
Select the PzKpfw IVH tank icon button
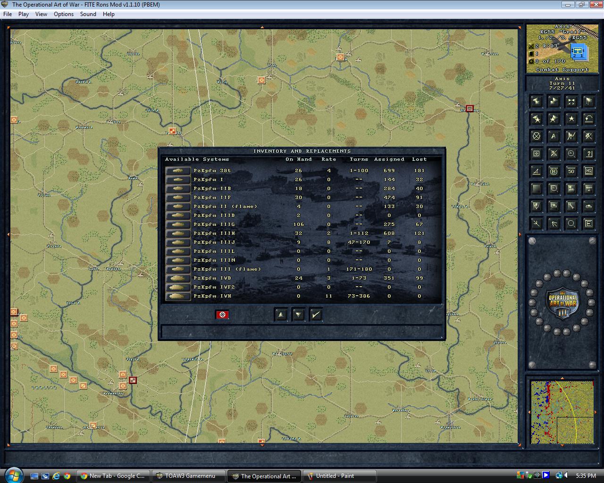pos(178,296)
